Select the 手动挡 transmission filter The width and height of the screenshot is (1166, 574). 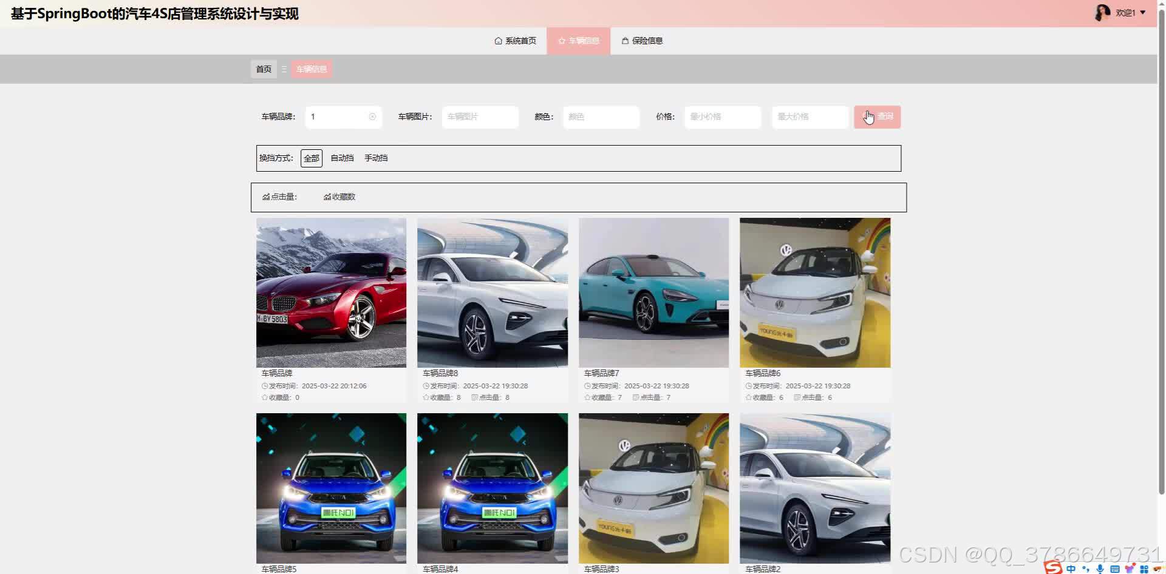coord(375,158)
